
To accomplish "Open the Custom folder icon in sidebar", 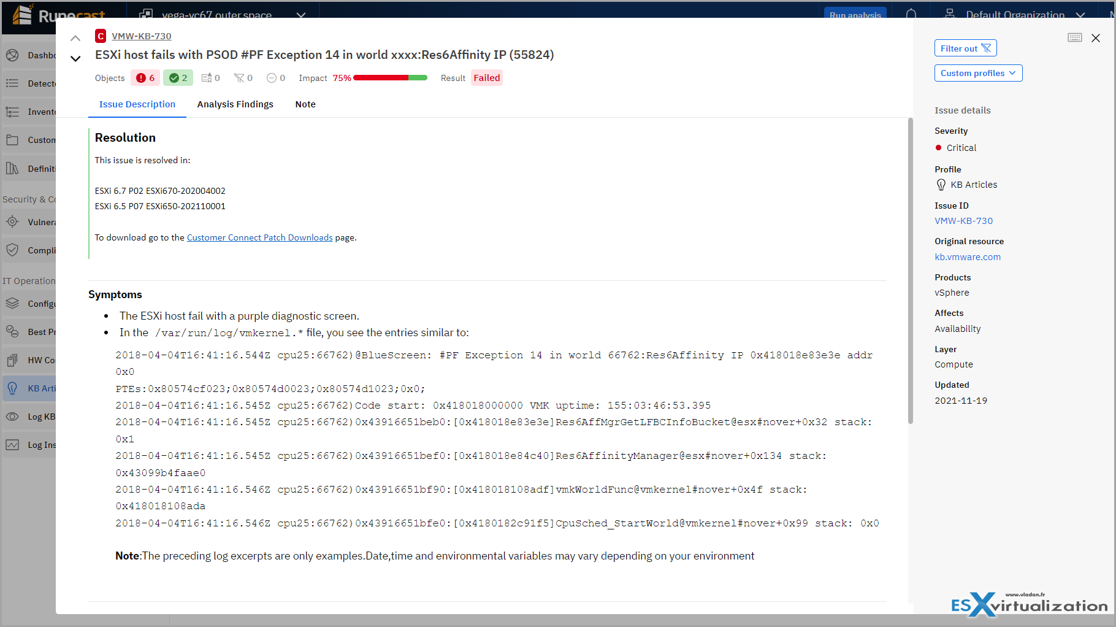I will point(12,140).
